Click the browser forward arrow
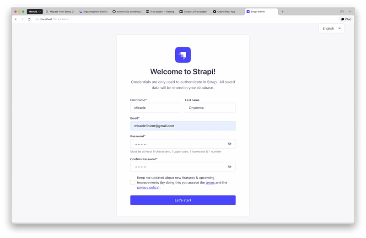This screenshot has width=366, height=238. click(22, 19)
